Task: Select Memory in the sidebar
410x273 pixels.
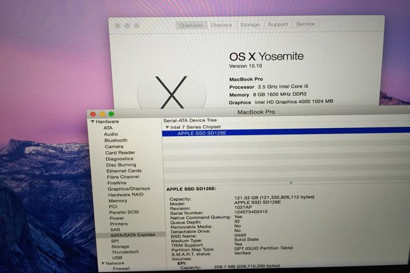Action: tap(118, 201)
